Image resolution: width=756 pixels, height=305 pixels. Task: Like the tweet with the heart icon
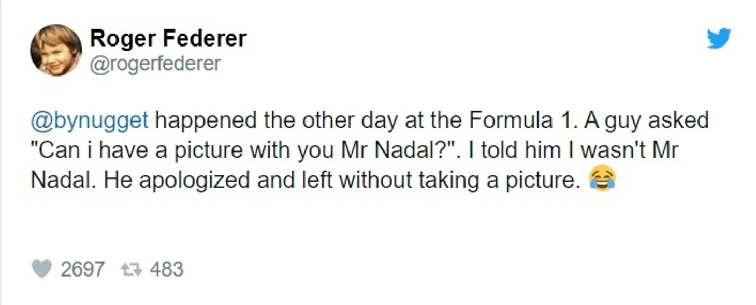(x=41, y=269)
